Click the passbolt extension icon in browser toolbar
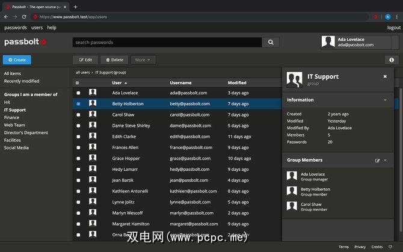Image resolution: width=403 pixels, height=252 pixels. pyautogui.click(x=375, y=17)
